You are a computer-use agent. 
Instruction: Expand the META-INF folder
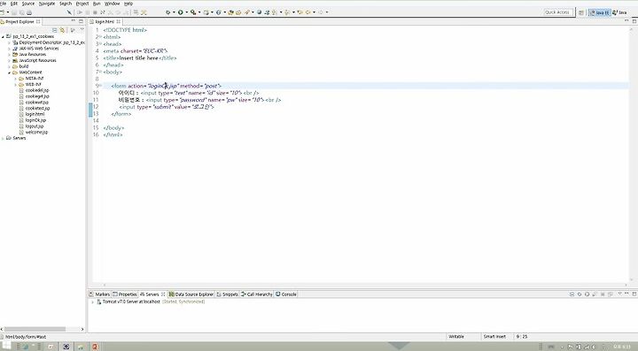pyautogui.click(x=16, y=79)
